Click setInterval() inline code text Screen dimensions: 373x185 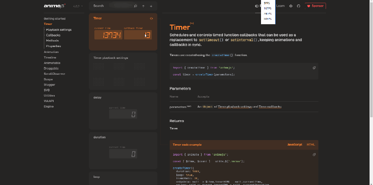click(244, 40)
